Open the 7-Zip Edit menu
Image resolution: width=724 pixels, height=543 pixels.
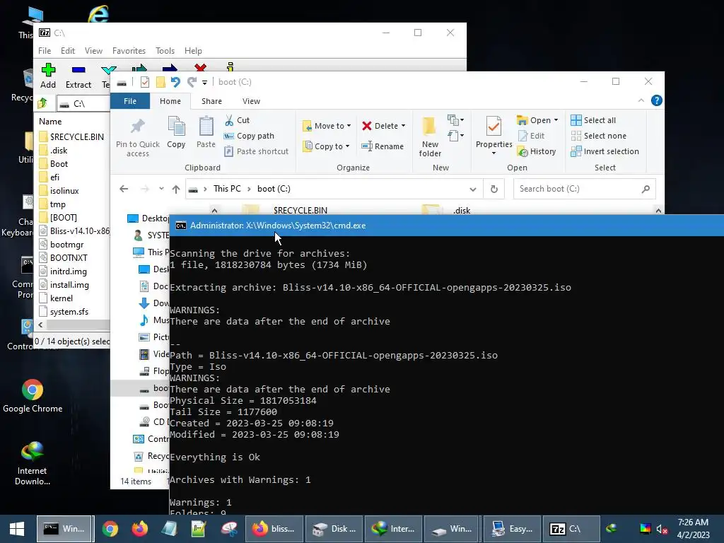pos(67,51)
